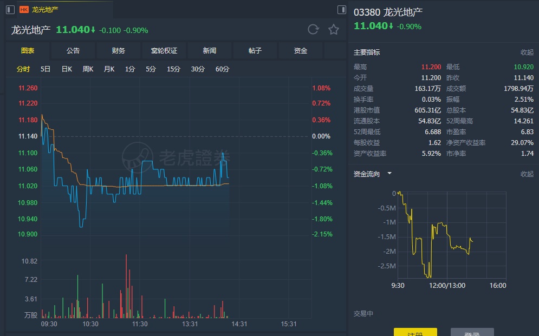Click the yellow 注册 button
The width and height of the screenshot is (539, 336).
coord(415,332)
